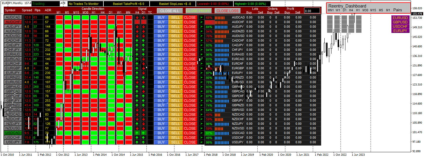The image size is (424, 158).
Task: Click the ADR value 232 for CHFJPY
Action: (x=48, y=50)
